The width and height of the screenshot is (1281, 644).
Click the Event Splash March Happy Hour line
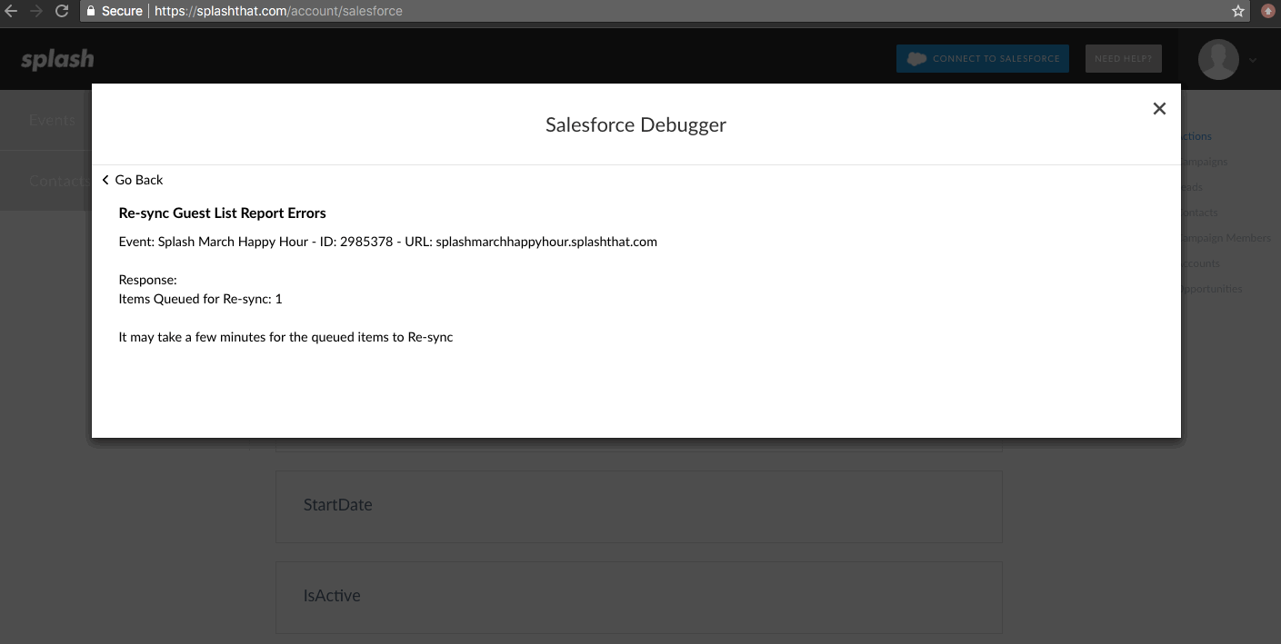388,243
